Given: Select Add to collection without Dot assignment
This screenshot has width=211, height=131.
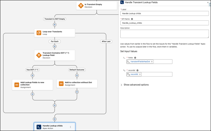Looking at the screenshot, I should coord(77,84).
